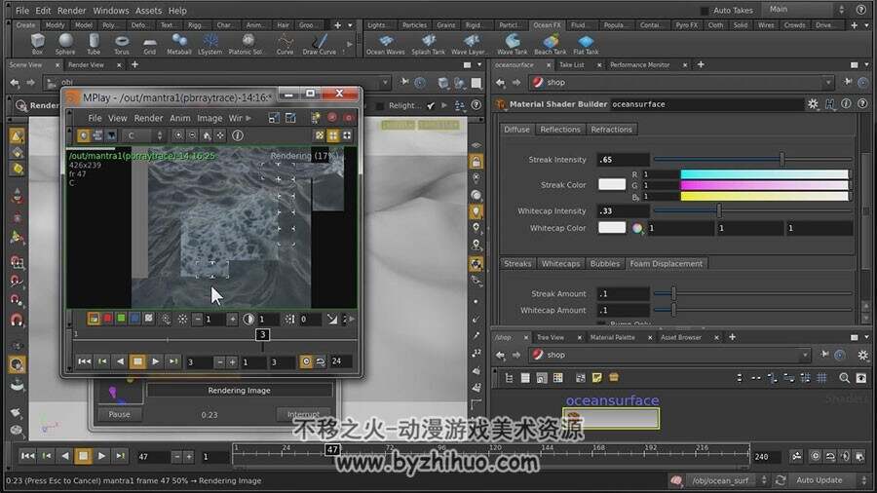Image resolution: width=877 pixels, height=493 pixels.
Task: Switch to the Reflections tab
Action: pyautogui.click(x=560, y=130)
